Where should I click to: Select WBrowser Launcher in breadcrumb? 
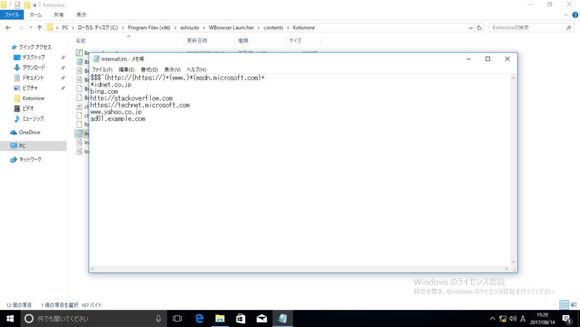tap(231, 28)
